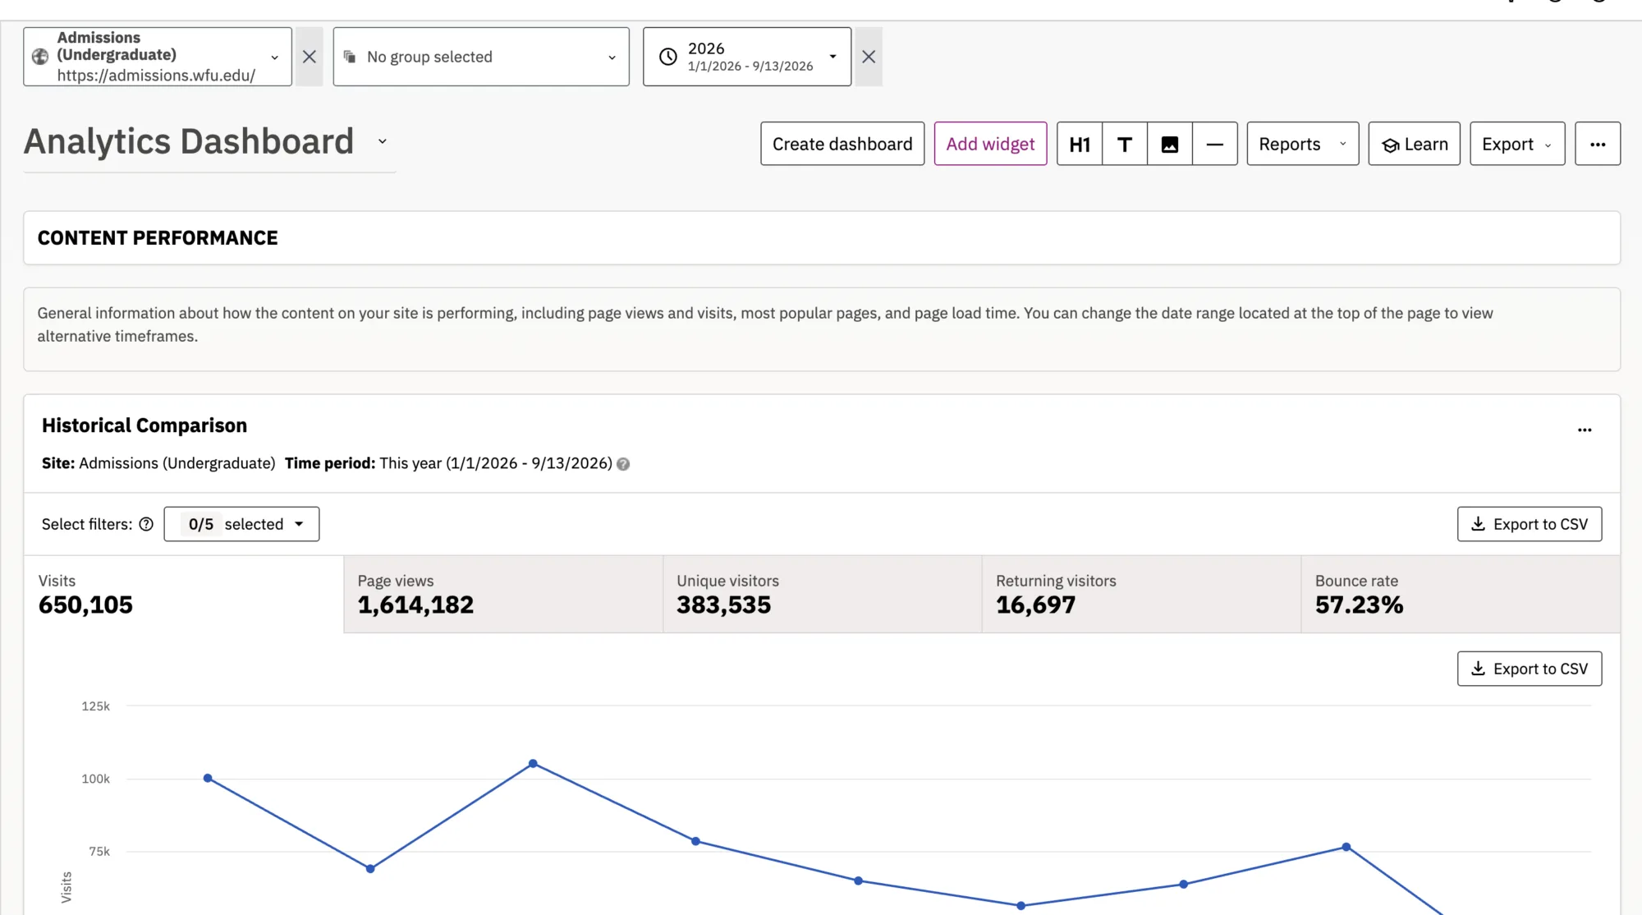The width and height of the screenshot is (1642, 915).
Task: Clear the 2026 date range selection
Action: 869,57
